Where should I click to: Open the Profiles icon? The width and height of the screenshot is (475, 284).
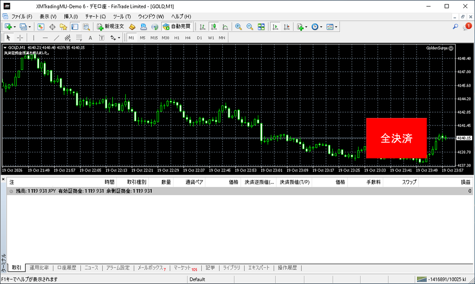tap(23, 27)
